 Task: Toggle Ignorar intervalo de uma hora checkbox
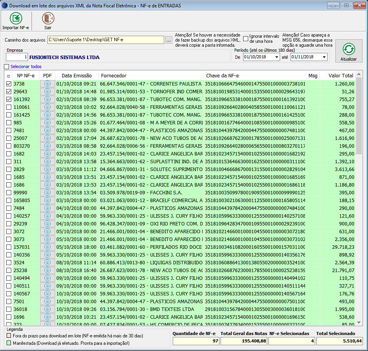[x=246, y=38]
